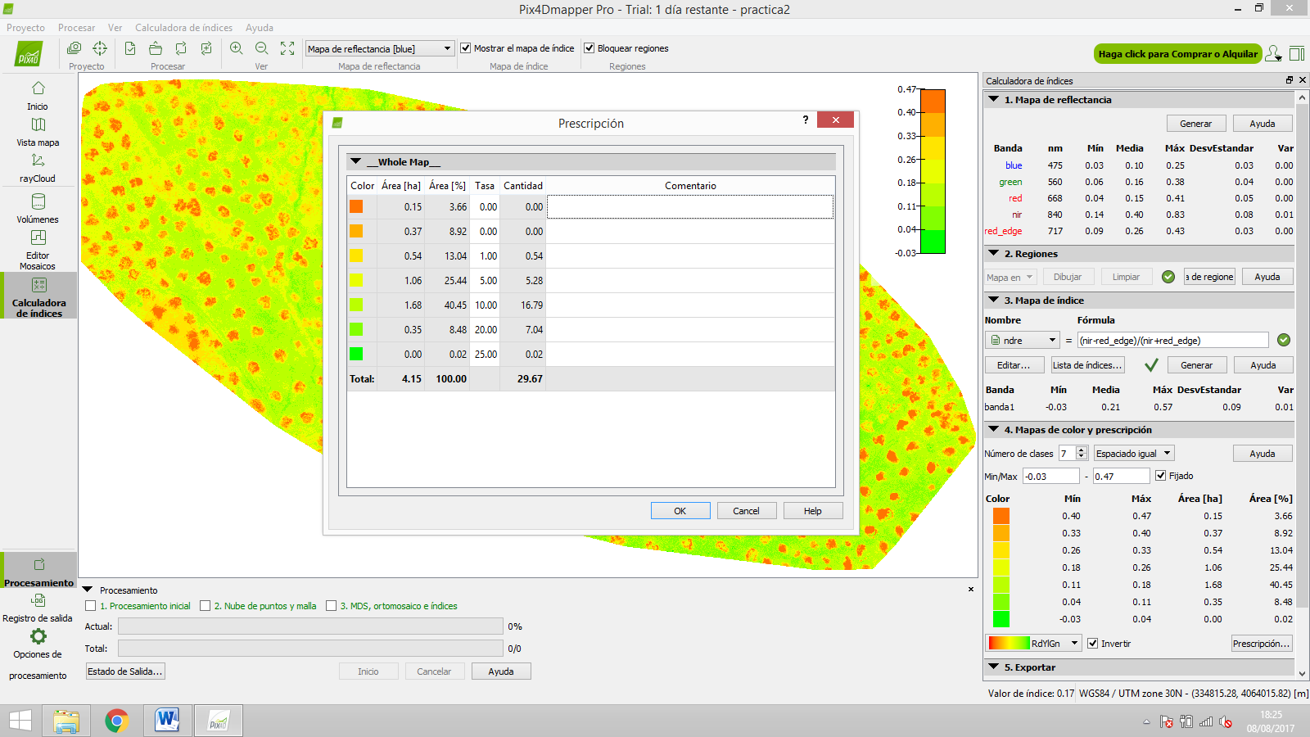Zoom in on the map view
This screenshot has width=1310, height=737.
pos(237,48)
